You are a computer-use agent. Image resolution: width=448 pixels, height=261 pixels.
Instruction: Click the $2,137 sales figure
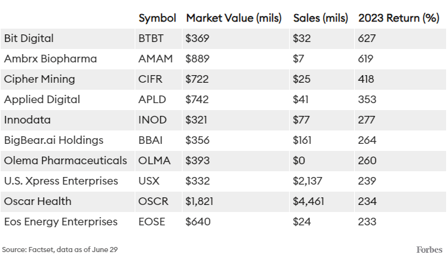[308, 181]
